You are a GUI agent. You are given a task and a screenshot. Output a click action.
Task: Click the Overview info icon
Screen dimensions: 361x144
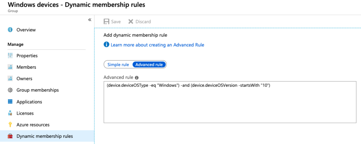(x=10, y=30)
